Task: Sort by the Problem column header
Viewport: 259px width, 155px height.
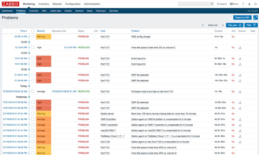Action: (135, 31)
